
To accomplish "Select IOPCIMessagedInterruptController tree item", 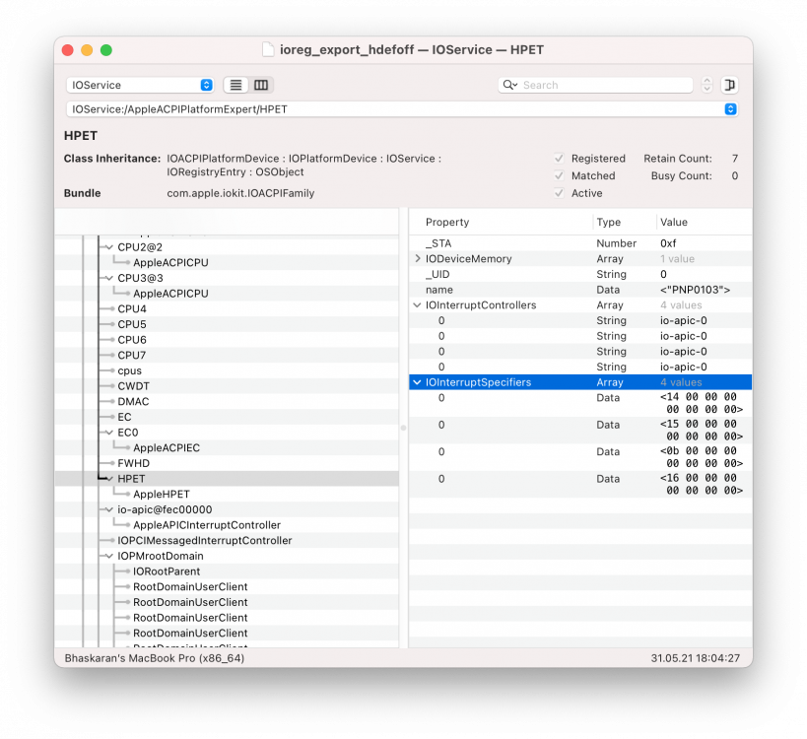I will point(205,541).
